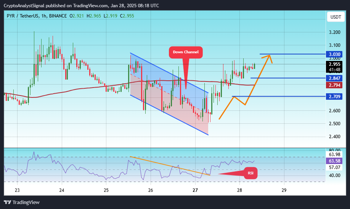This screenshot has height=209, width=350.
Task: Click date label 29 on time axis
Action: 284,190
